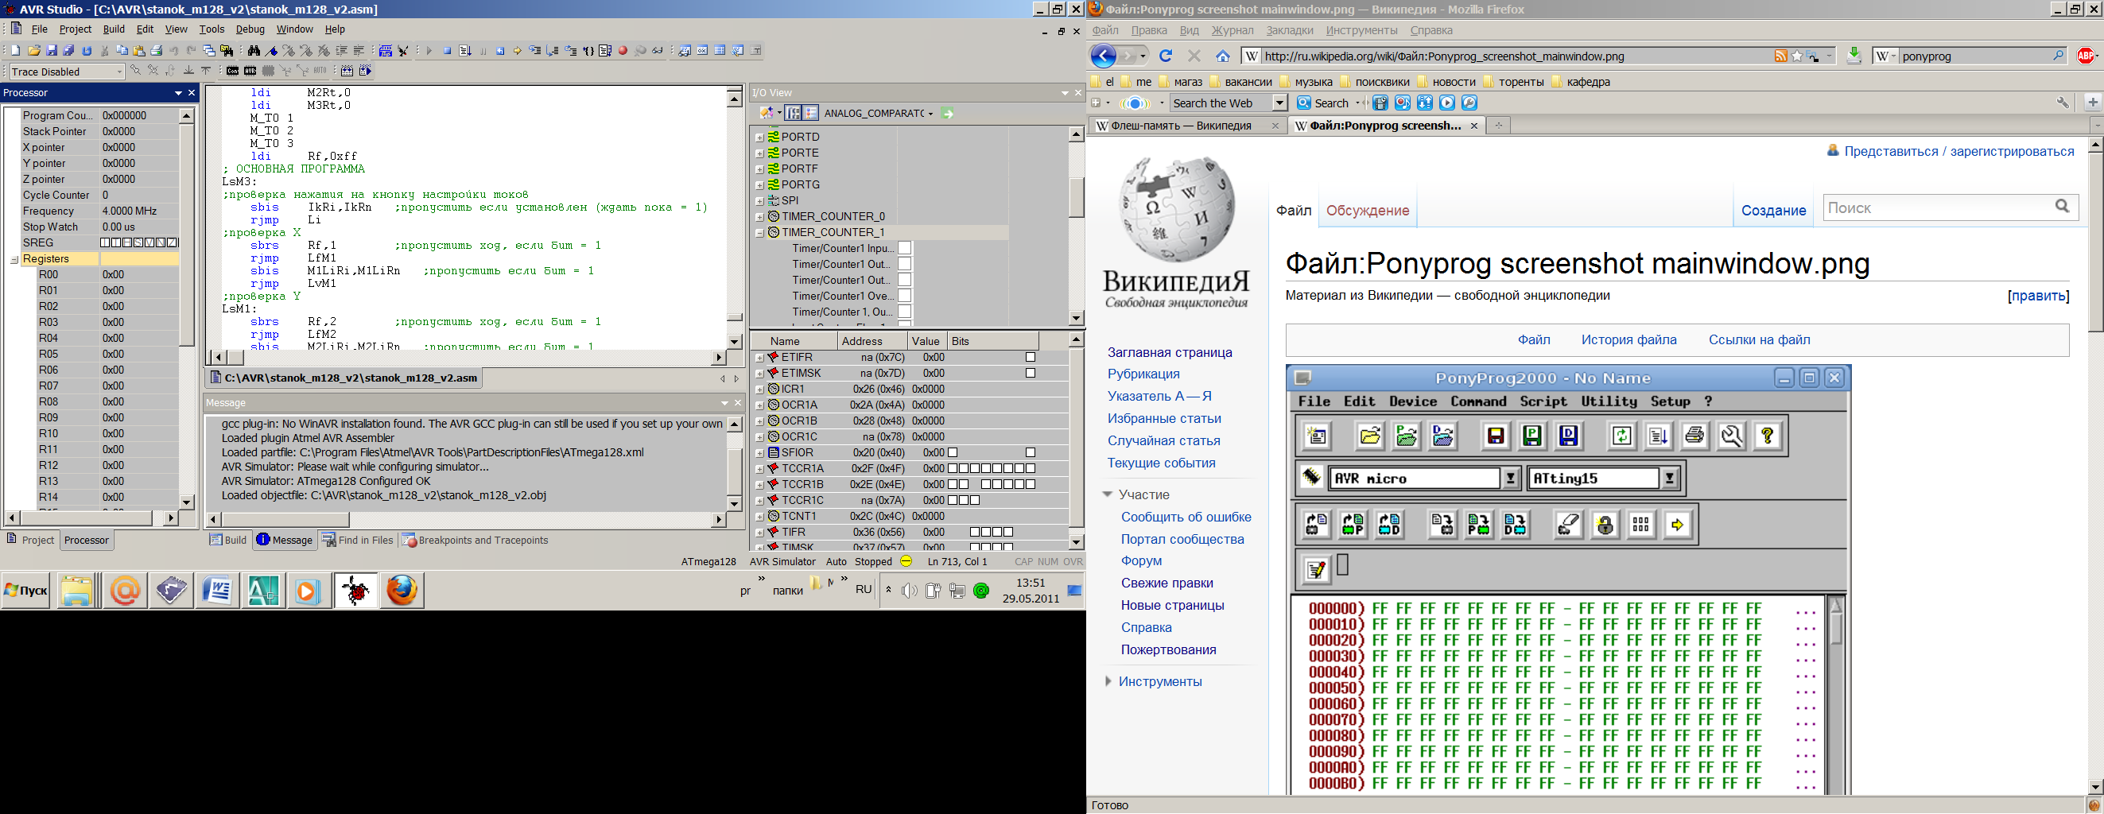Switch to Breakpoints and Tracepoints tab
Viewport: 2104px width, 814px height.
click(x=475, y=540)
